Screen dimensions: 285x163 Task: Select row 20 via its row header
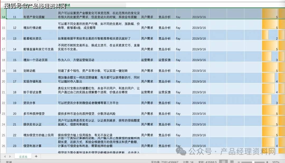pyautogui.click(x=3, y=81)
